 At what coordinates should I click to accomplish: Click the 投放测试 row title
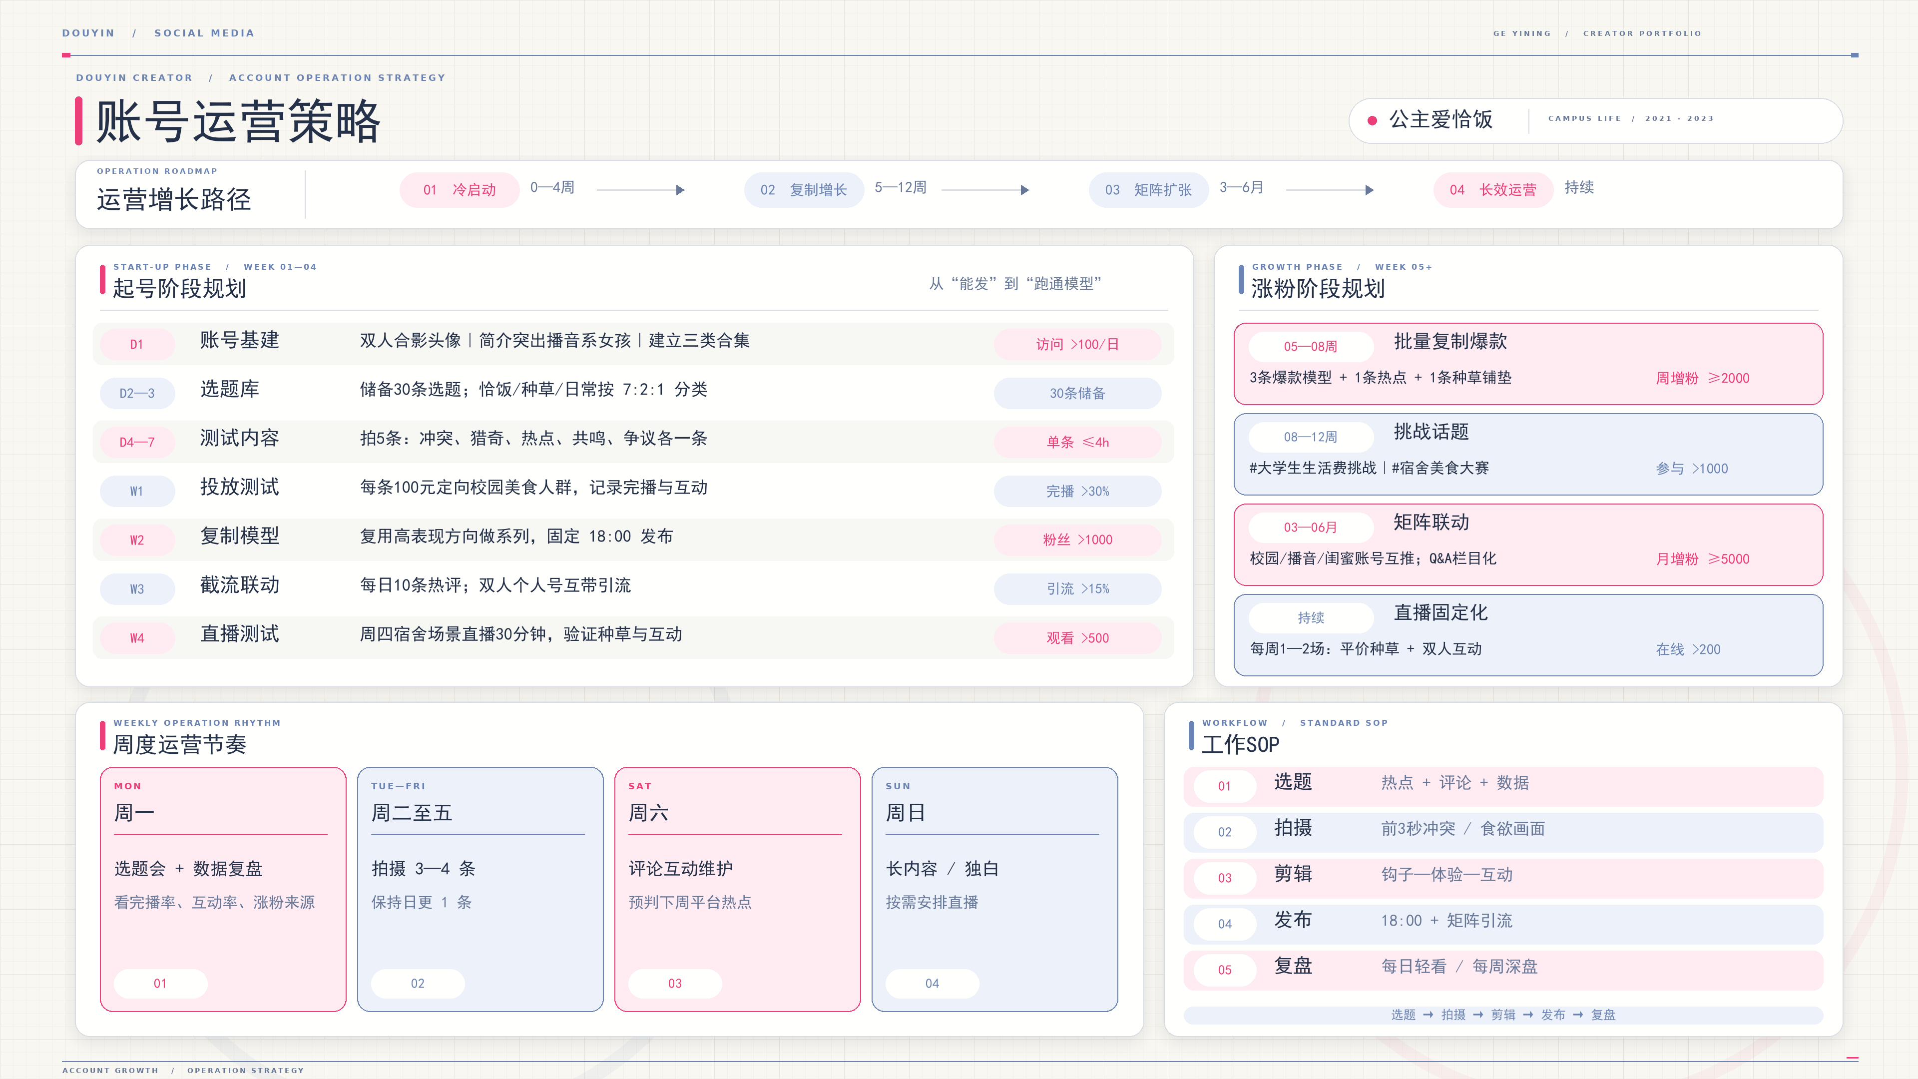click(239, 487)
